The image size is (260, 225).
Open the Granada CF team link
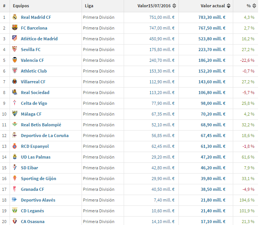tap(33, 189)
